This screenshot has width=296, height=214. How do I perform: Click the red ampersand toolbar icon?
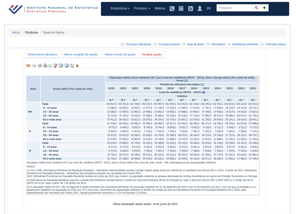point(77,66)
